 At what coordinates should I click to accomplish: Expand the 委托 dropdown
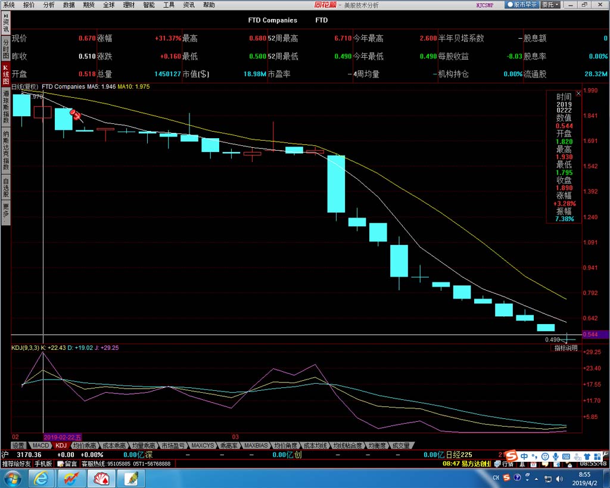551,5
